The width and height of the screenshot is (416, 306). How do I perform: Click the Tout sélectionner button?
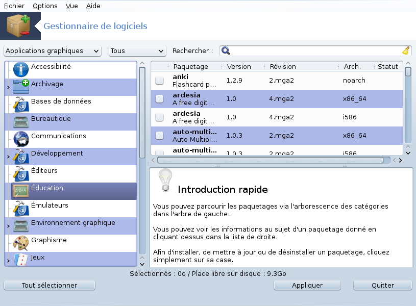tap(50, 285)
